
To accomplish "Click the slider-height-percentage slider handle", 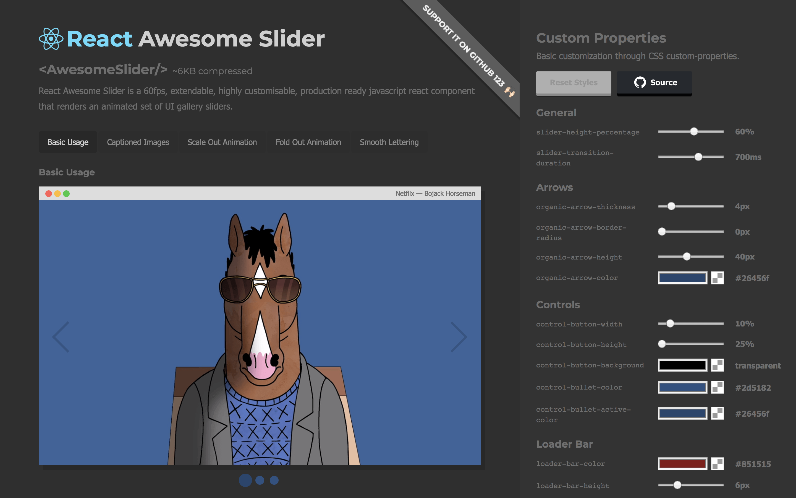I will pos(694,132).
